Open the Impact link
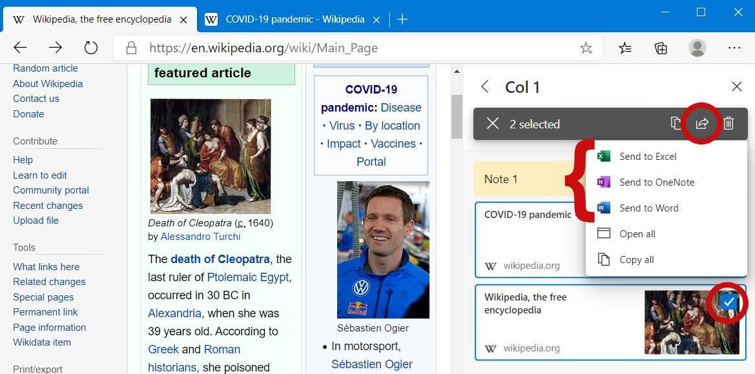755x374 pixels. (x=344, y=144)
